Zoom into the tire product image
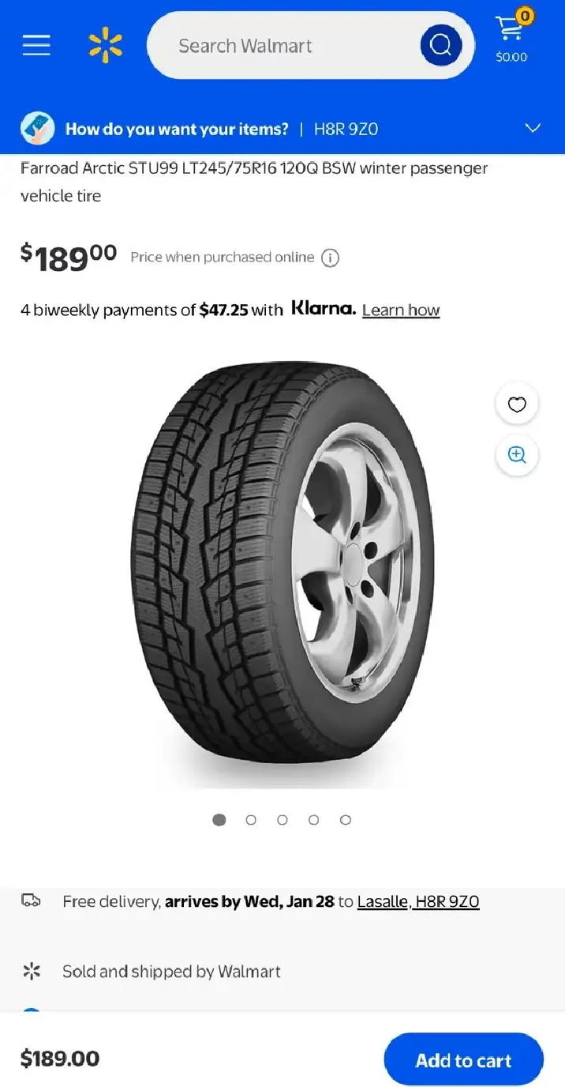Screen dimensions: 565x1087 517,454
